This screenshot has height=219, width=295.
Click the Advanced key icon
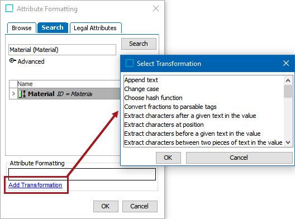pos(13,61)
